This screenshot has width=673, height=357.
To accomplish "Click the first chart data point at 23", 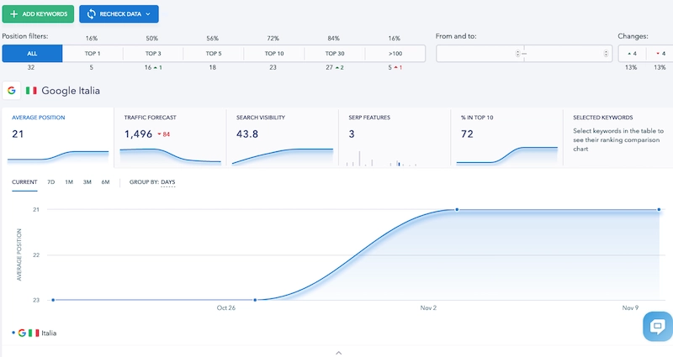I will (53, 300).
